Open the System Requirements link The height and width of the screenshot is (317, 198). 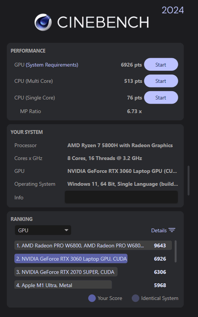click(x=52, y=65)
